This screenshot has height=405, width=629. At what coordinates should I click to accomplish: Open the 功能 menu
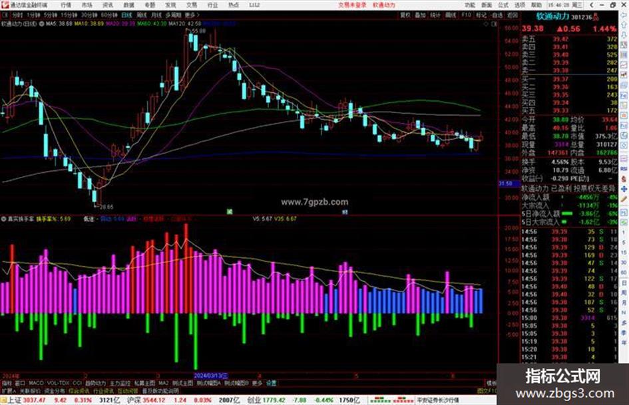tap(470, 5)
